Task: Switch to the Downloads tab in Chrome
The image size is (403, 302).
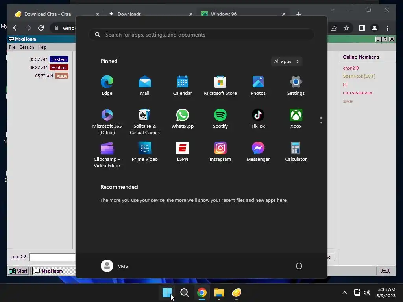Action: 129,14
